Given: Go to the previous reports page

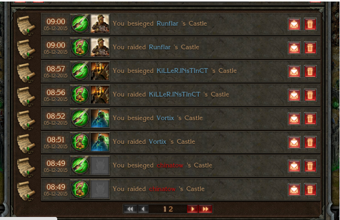Looking at the screenshot, I should [x=143, y=209].
